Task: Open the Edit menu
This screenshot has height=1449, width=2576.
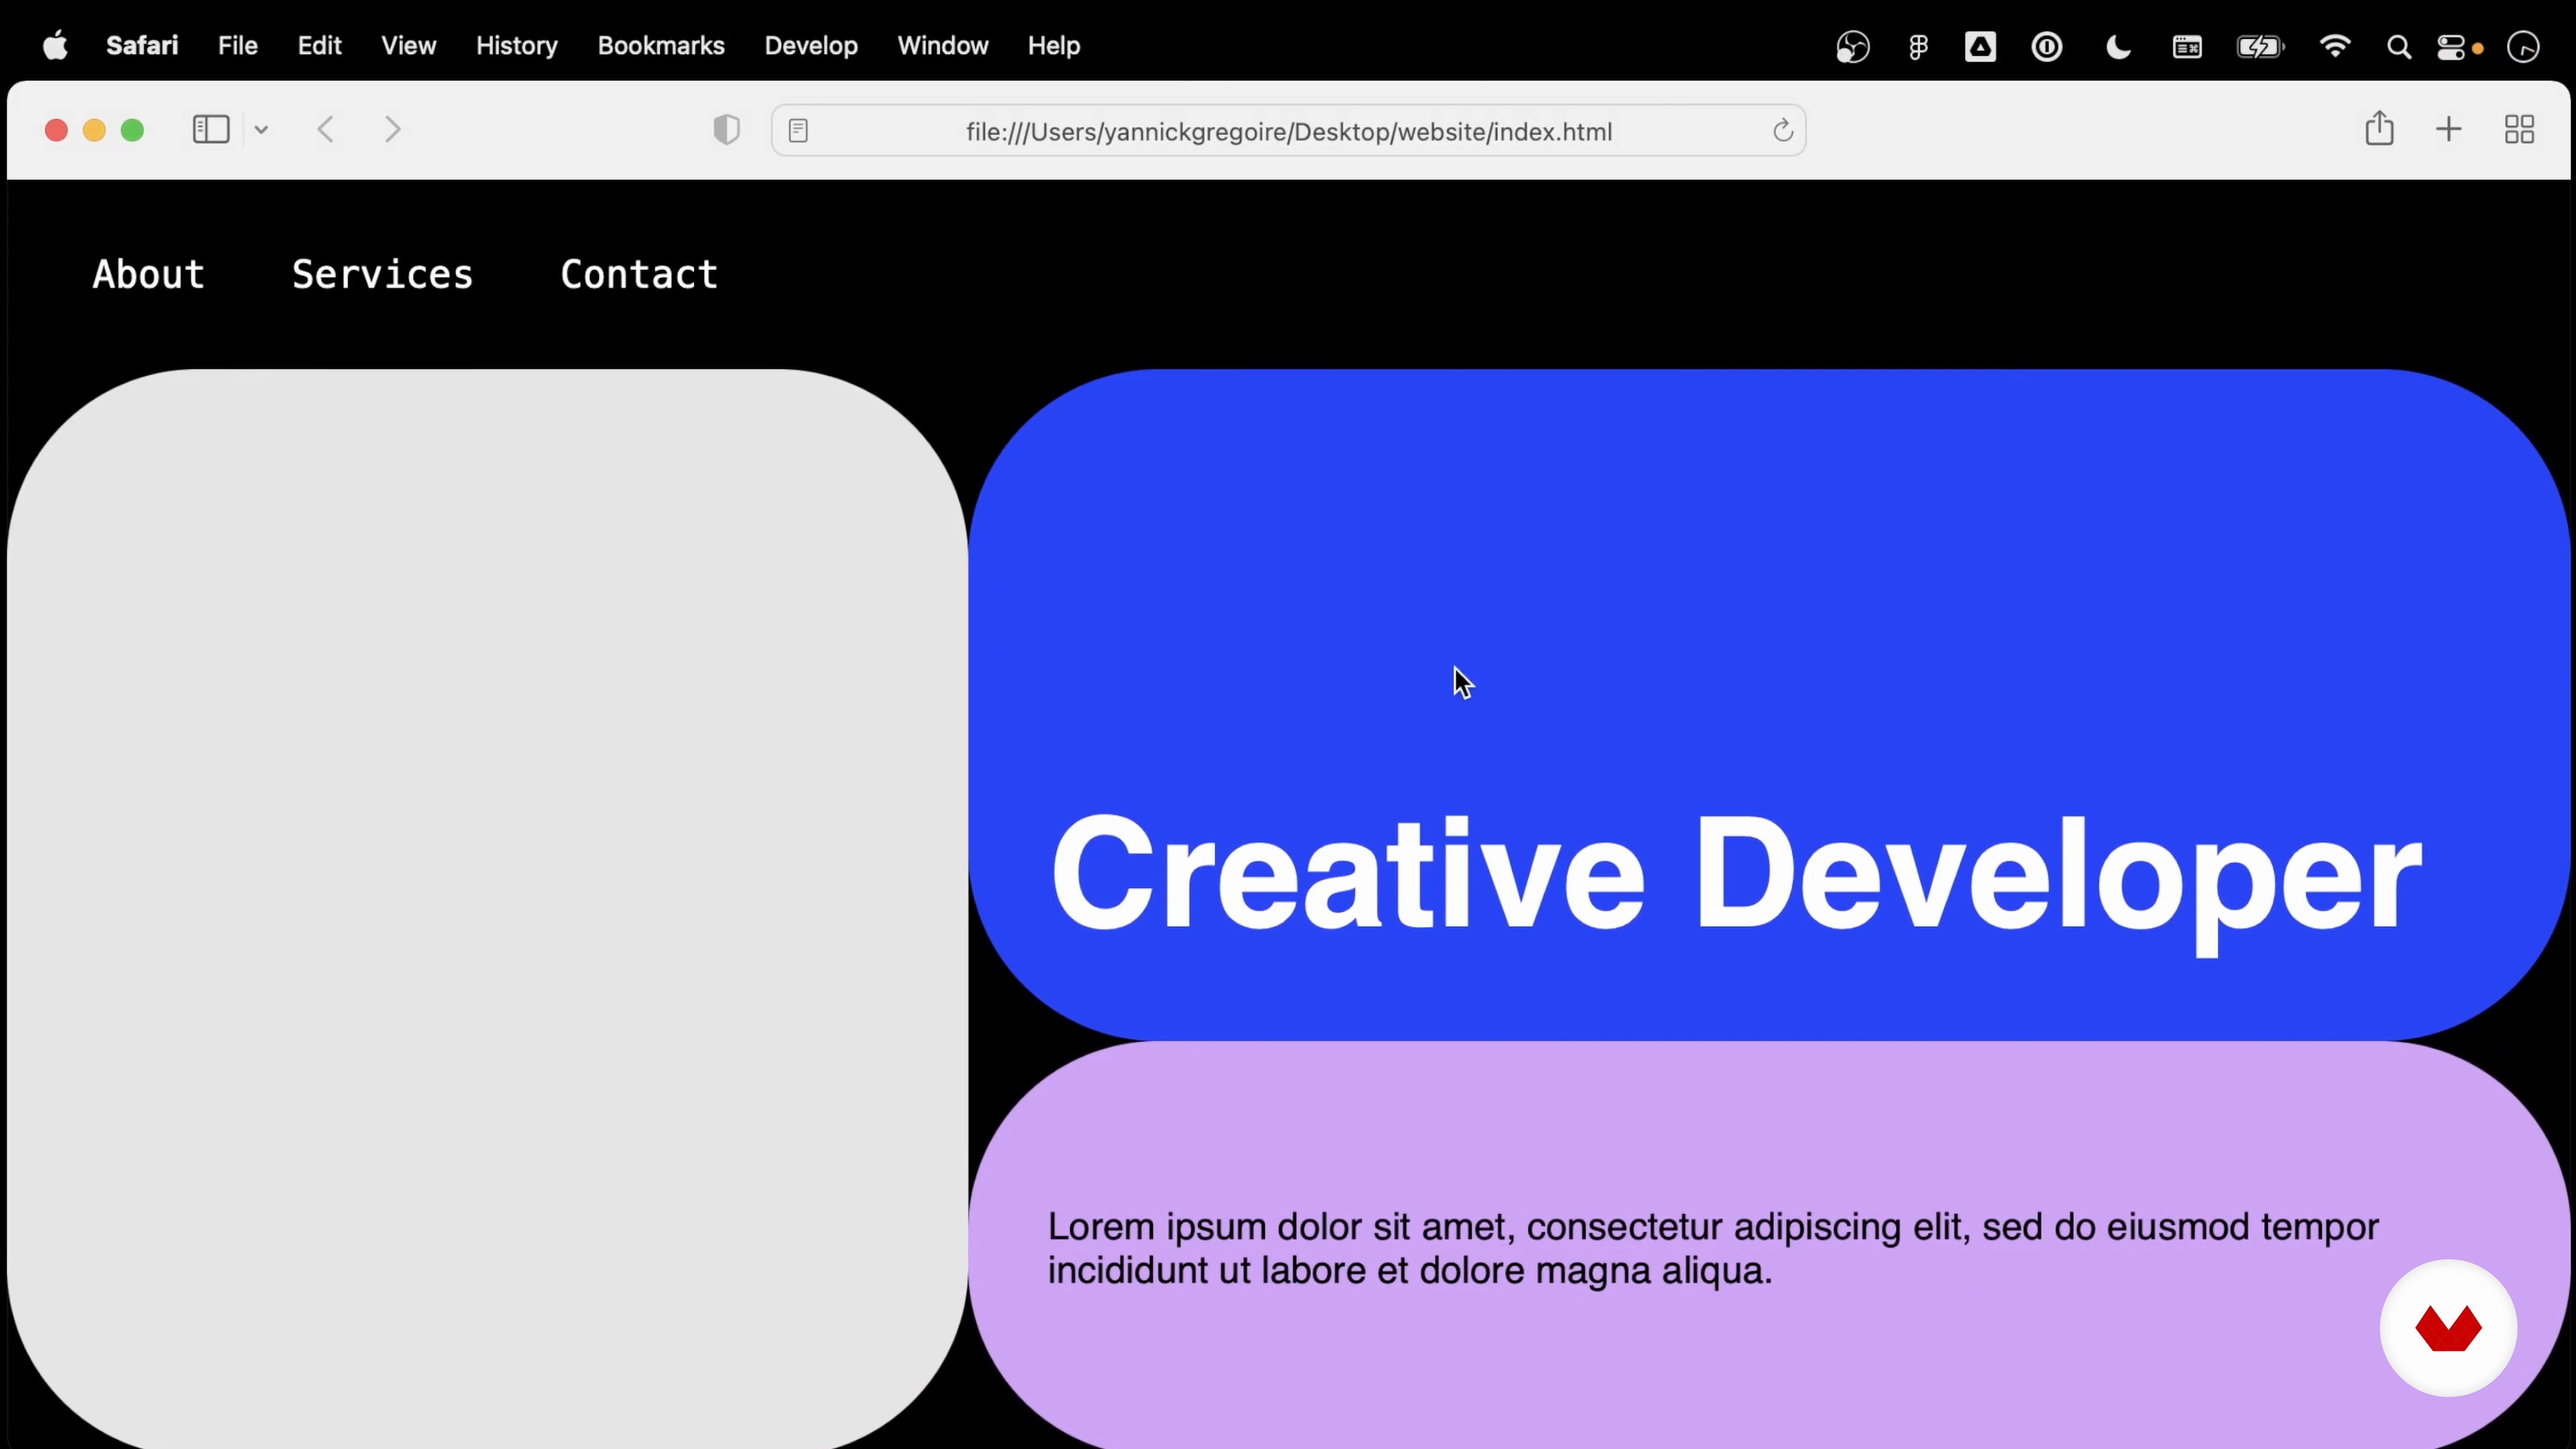Action: [x=320, y=46]
